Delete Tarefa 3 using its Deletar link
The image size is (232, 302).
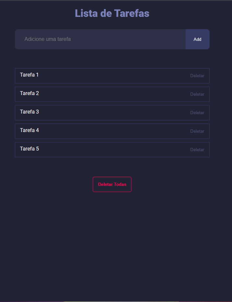[x=197, y=113]
